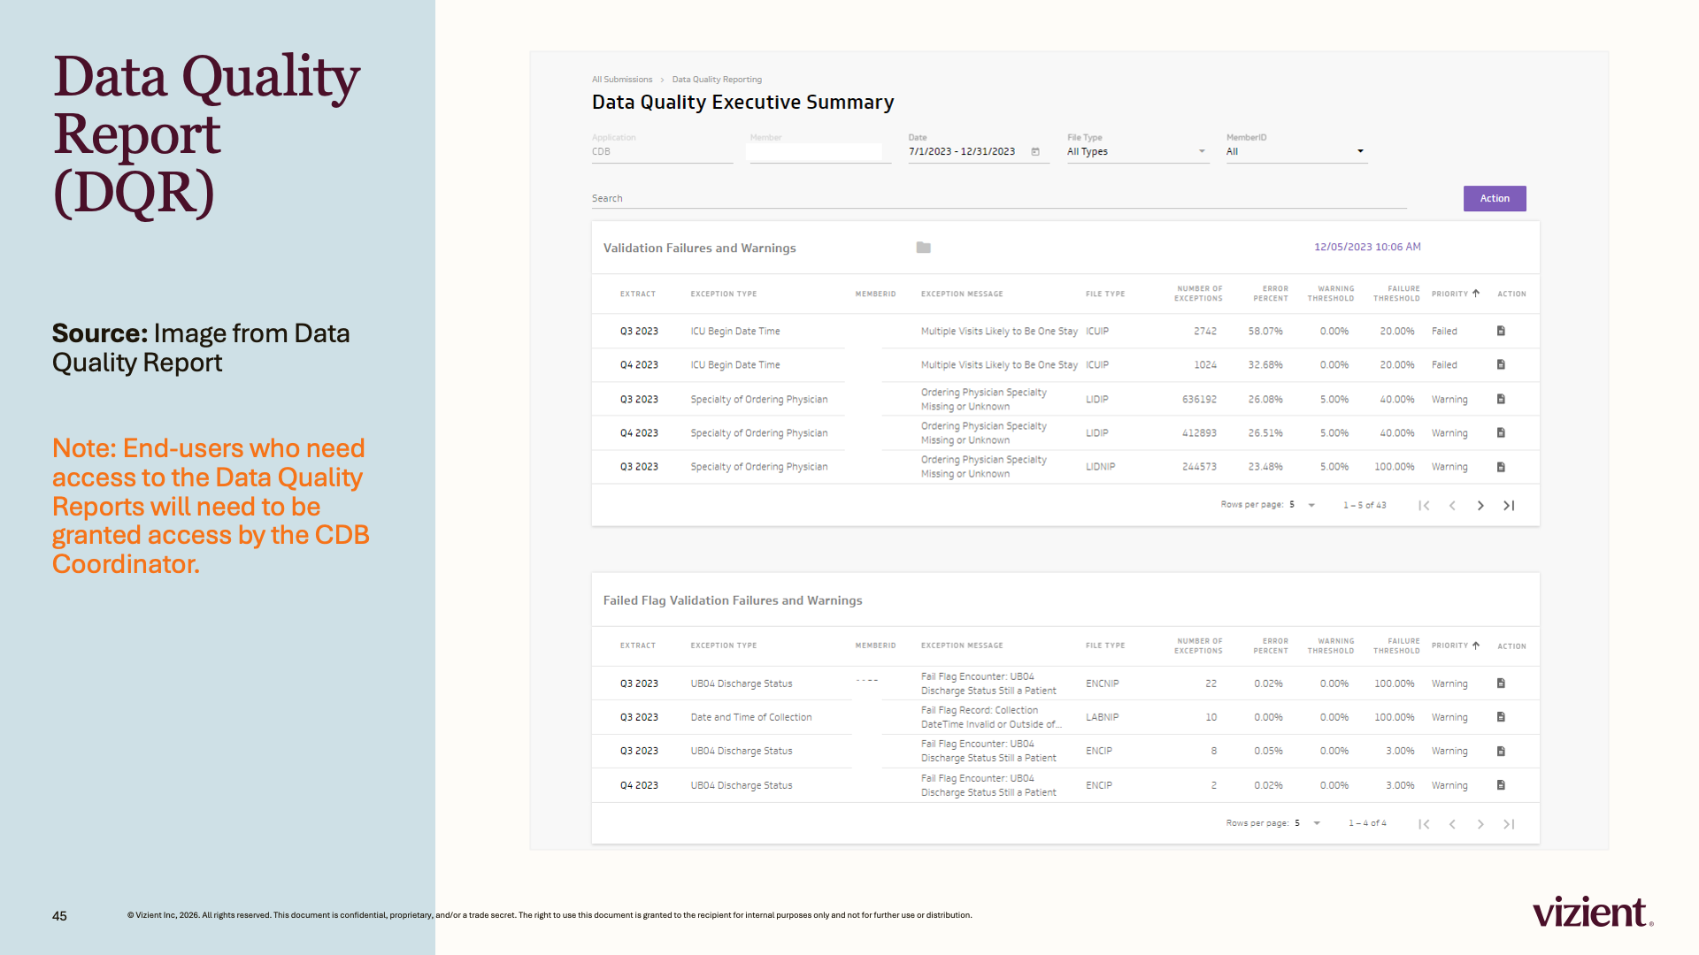Open action document icon for Q3 2023 ENCIP row
Screen dimensions: 1699x955
(x=1501, y=751)
